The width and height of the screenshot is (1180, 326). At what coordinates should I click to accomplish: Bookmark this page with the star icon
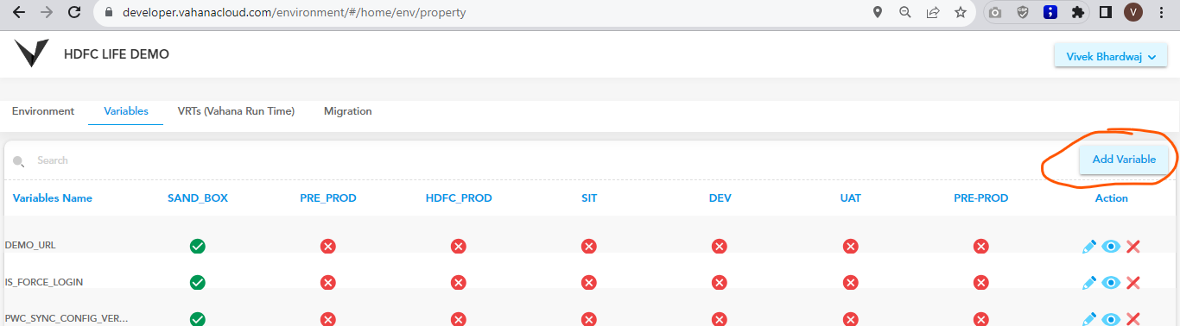point(960,12)
